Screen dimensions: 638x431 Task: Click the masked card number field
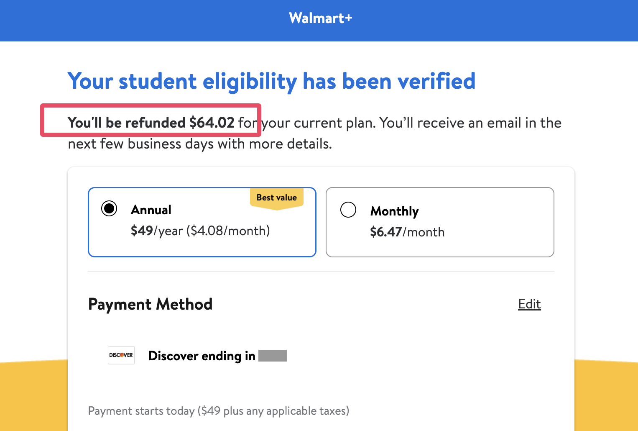(x=274, y=355)
